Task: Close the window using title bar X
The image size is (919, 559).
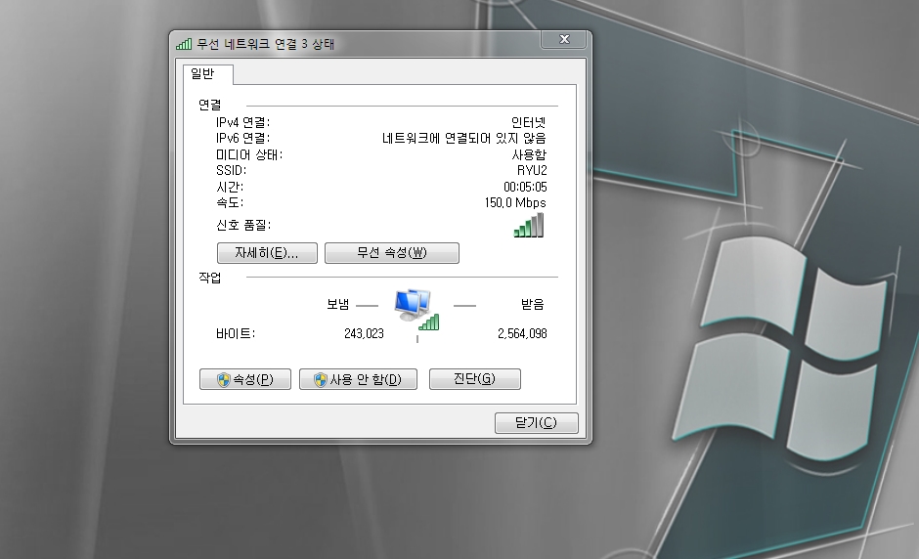Action: 564,39
